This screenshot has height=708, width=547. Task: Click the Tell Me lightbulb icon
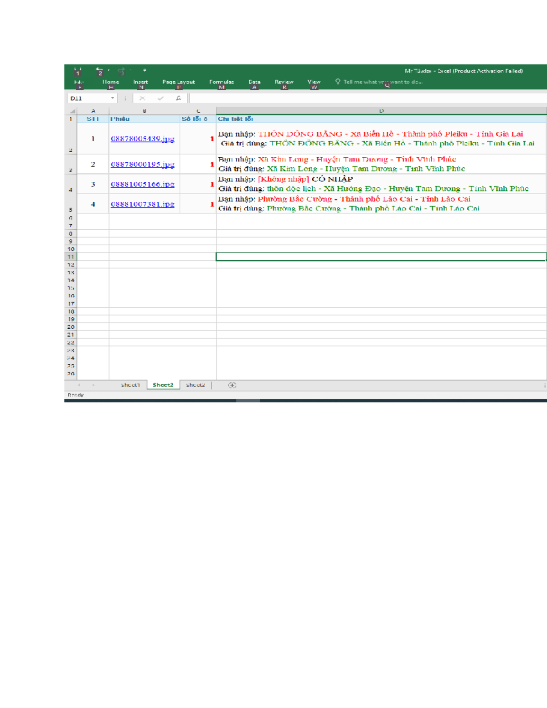(338, 82)
